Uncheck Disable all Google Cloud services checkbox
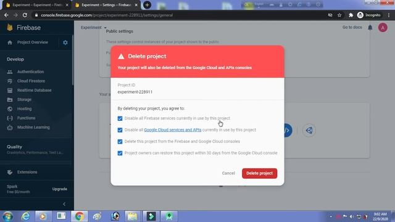 click(120, 130)
